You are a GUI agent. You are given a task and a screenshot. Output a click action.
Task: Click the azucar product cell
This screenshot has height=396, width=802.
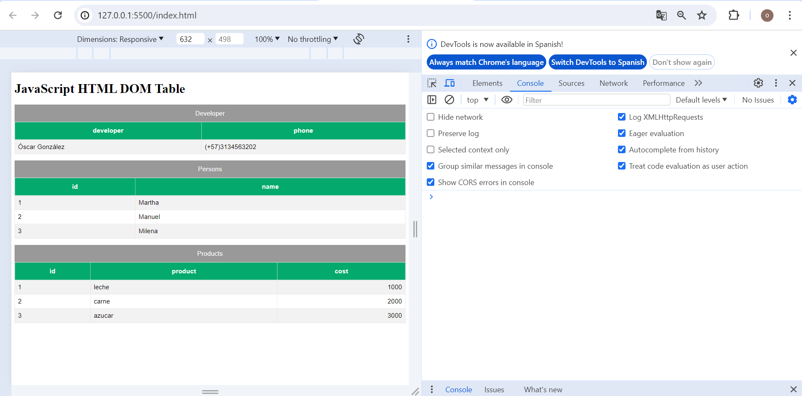(184, 315)
